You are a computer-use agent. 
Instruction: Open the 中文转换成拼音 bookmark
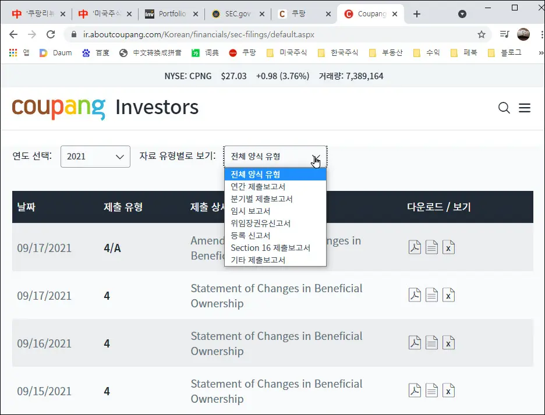click(x=150, y=53)
